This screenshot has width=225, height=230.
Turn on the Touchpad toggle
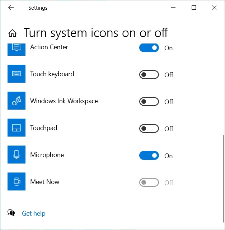pyautogui.click(x=149, y=129)
